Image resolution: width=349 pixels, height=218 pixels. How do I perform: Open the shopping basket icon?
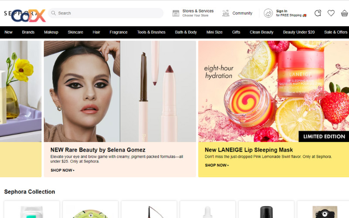(344, 13)
